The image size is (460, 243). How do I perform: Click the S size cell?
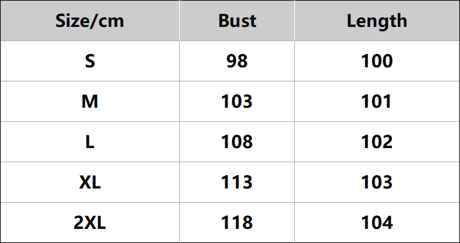click(90, 61)
